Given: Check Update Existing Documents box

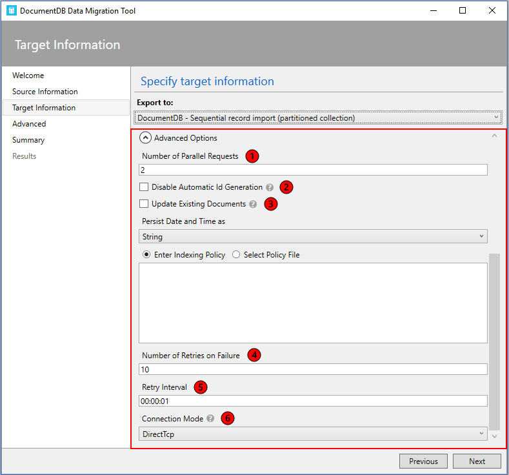Looking at the screenshot, I should pyautogui.click(x=143, y=204).
